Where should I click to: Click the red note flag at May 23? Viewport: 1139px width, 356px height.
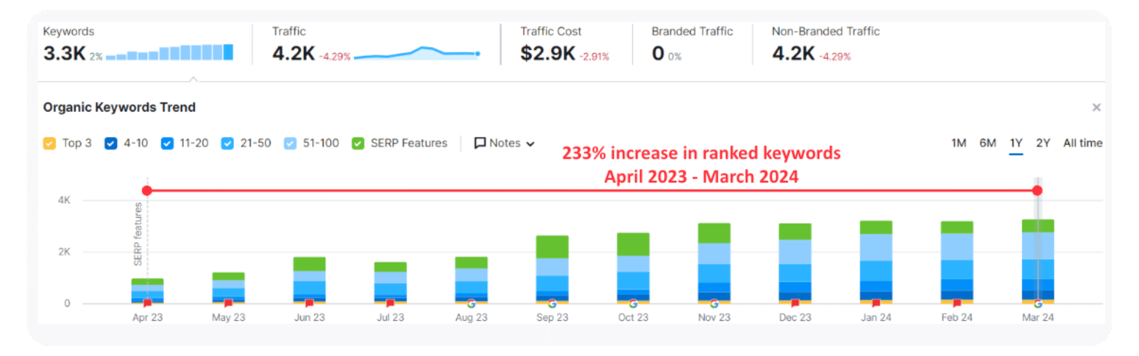(x=228, y=303)
